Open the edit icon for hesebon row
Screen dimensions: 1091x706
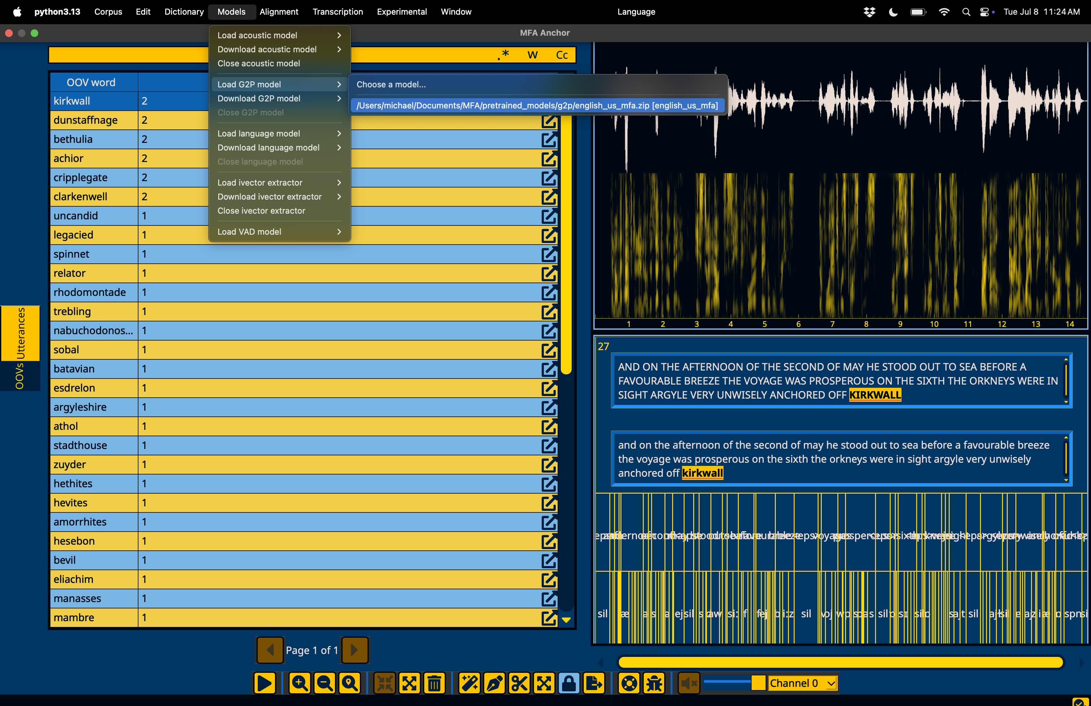[549, 541]
